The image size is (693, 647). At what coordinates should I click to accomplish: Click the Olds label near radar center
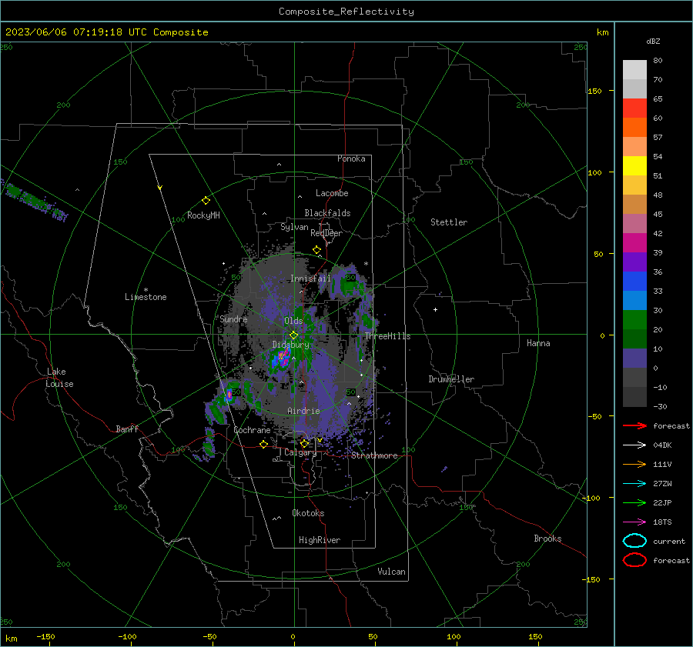click(x=293, y=321)
